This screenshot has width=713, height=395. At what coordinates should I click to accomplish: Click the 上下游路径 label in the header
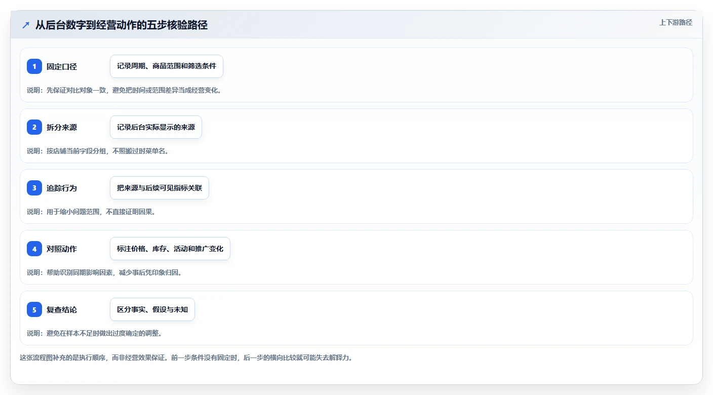coord(676,22)
